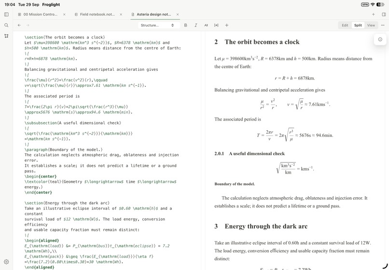
Task: Click preview heading 'The orbit becomes a clock'
Action: click(262, 42)
